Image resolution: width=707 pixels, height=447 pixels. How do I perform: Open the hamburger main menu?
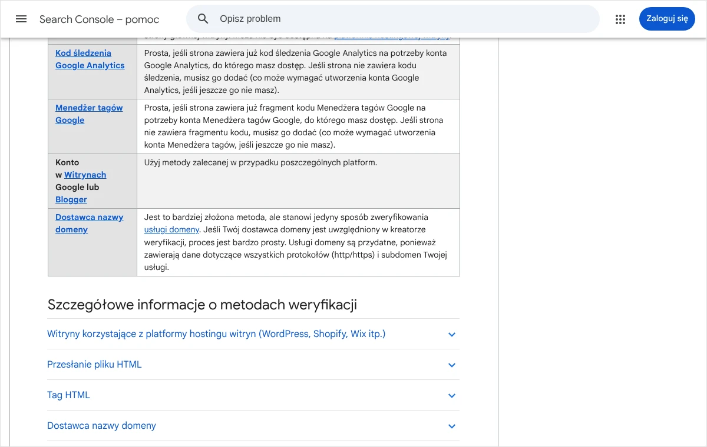point(21,19)
